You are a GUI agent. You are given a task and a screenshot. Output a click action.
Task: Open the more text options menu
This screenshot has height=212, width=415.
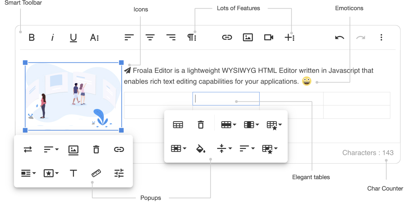pyautogui.click(x=94, y=37)
